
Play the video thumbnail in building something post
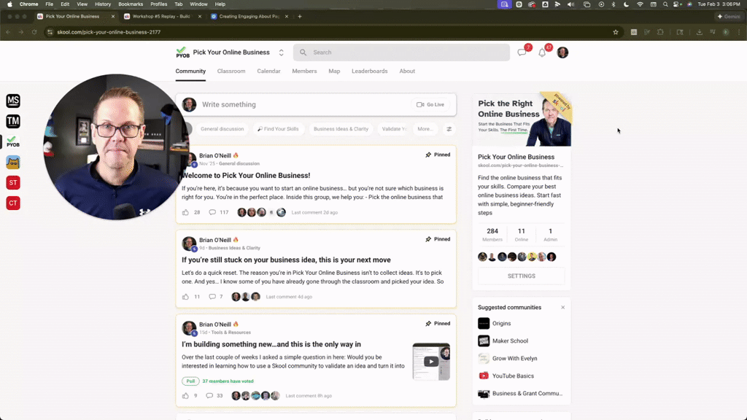coord(431,362)
